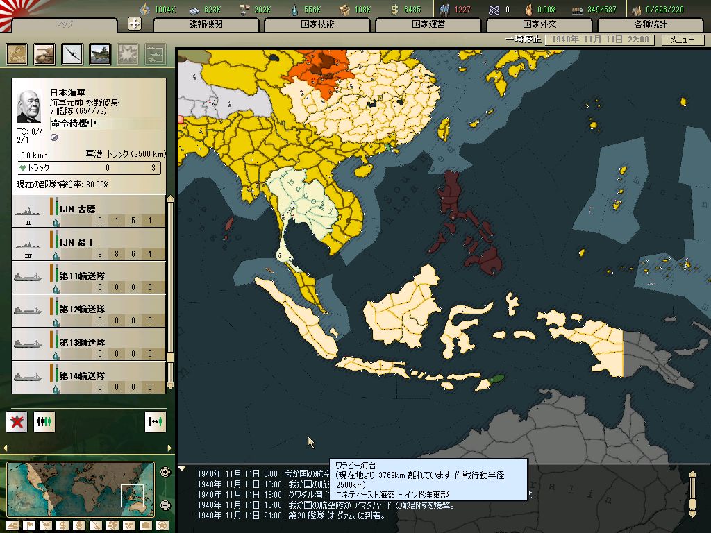Select the map mode right of flag icon

(x=46, y=526)
